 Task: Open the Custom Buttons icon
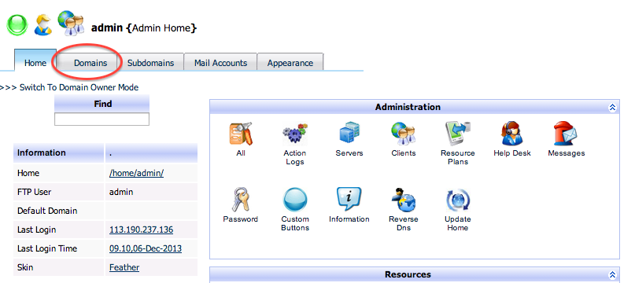(x=295, y=200)
